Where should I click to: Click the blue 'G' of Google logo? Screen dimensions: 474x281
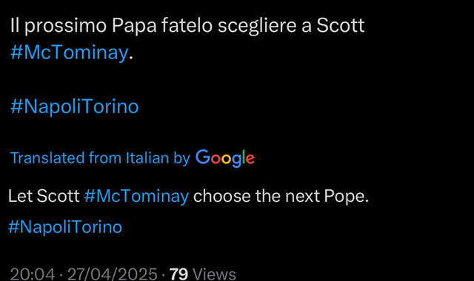[203, 157]
